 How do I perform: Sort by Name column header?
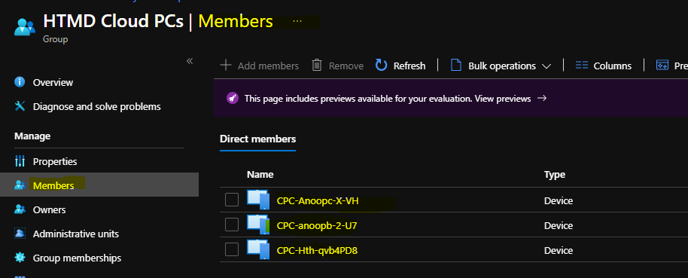coord(260,174)
